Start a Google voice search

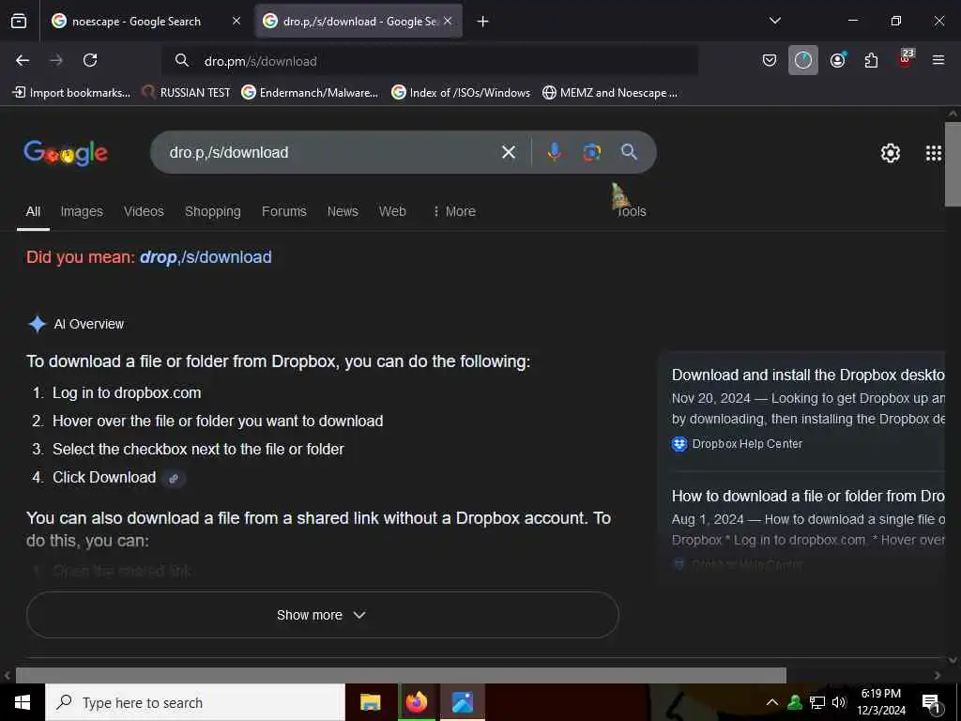tap(554, 152)
